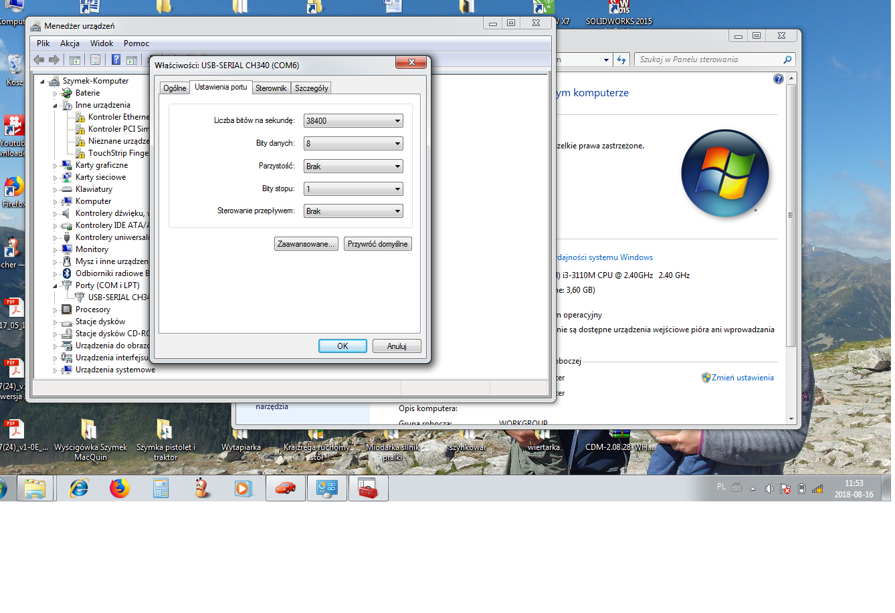Image resolution: width=895 pixels, height=613 pixels.
Task: Open the Bity stopu dropdown
Action: tap(353, 189)
